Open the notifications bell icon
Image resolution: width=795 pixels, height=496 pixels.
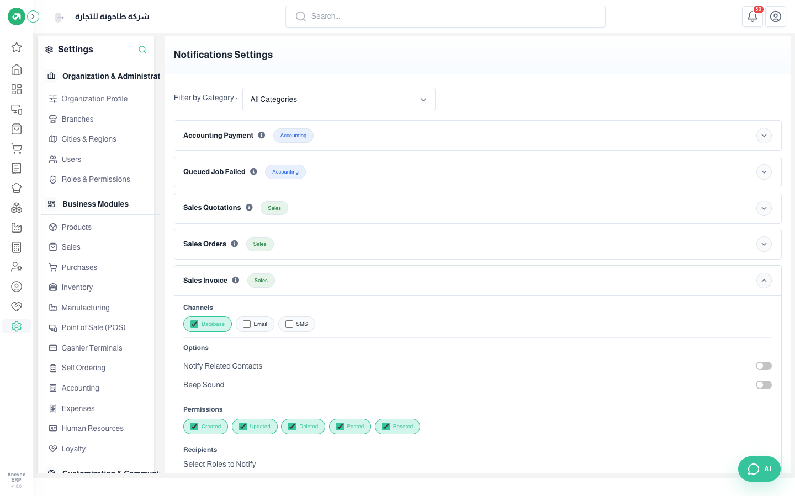click(752, 17)
